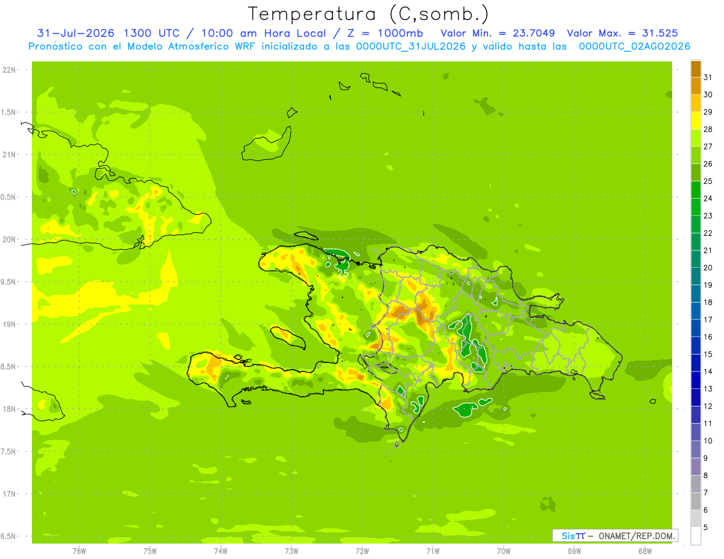Click the legend value "28"
724x559 pixels.
[x=708, y=129]
